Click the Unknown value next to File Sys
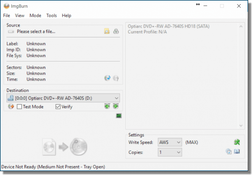Screen dimensions: 252x175 [36, 55]
